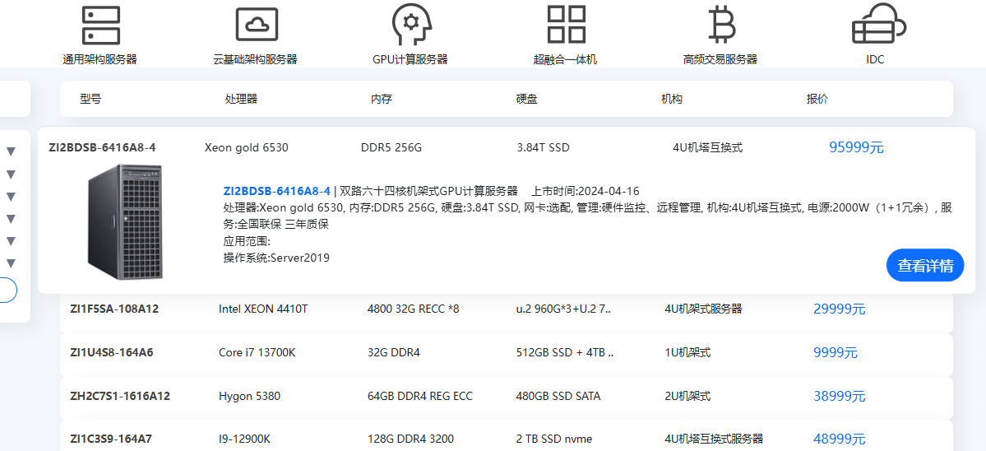Click the 64GB DDR4 REG ECC cell
The height and width of the screenshot is (451, 986).
(420, 397)
